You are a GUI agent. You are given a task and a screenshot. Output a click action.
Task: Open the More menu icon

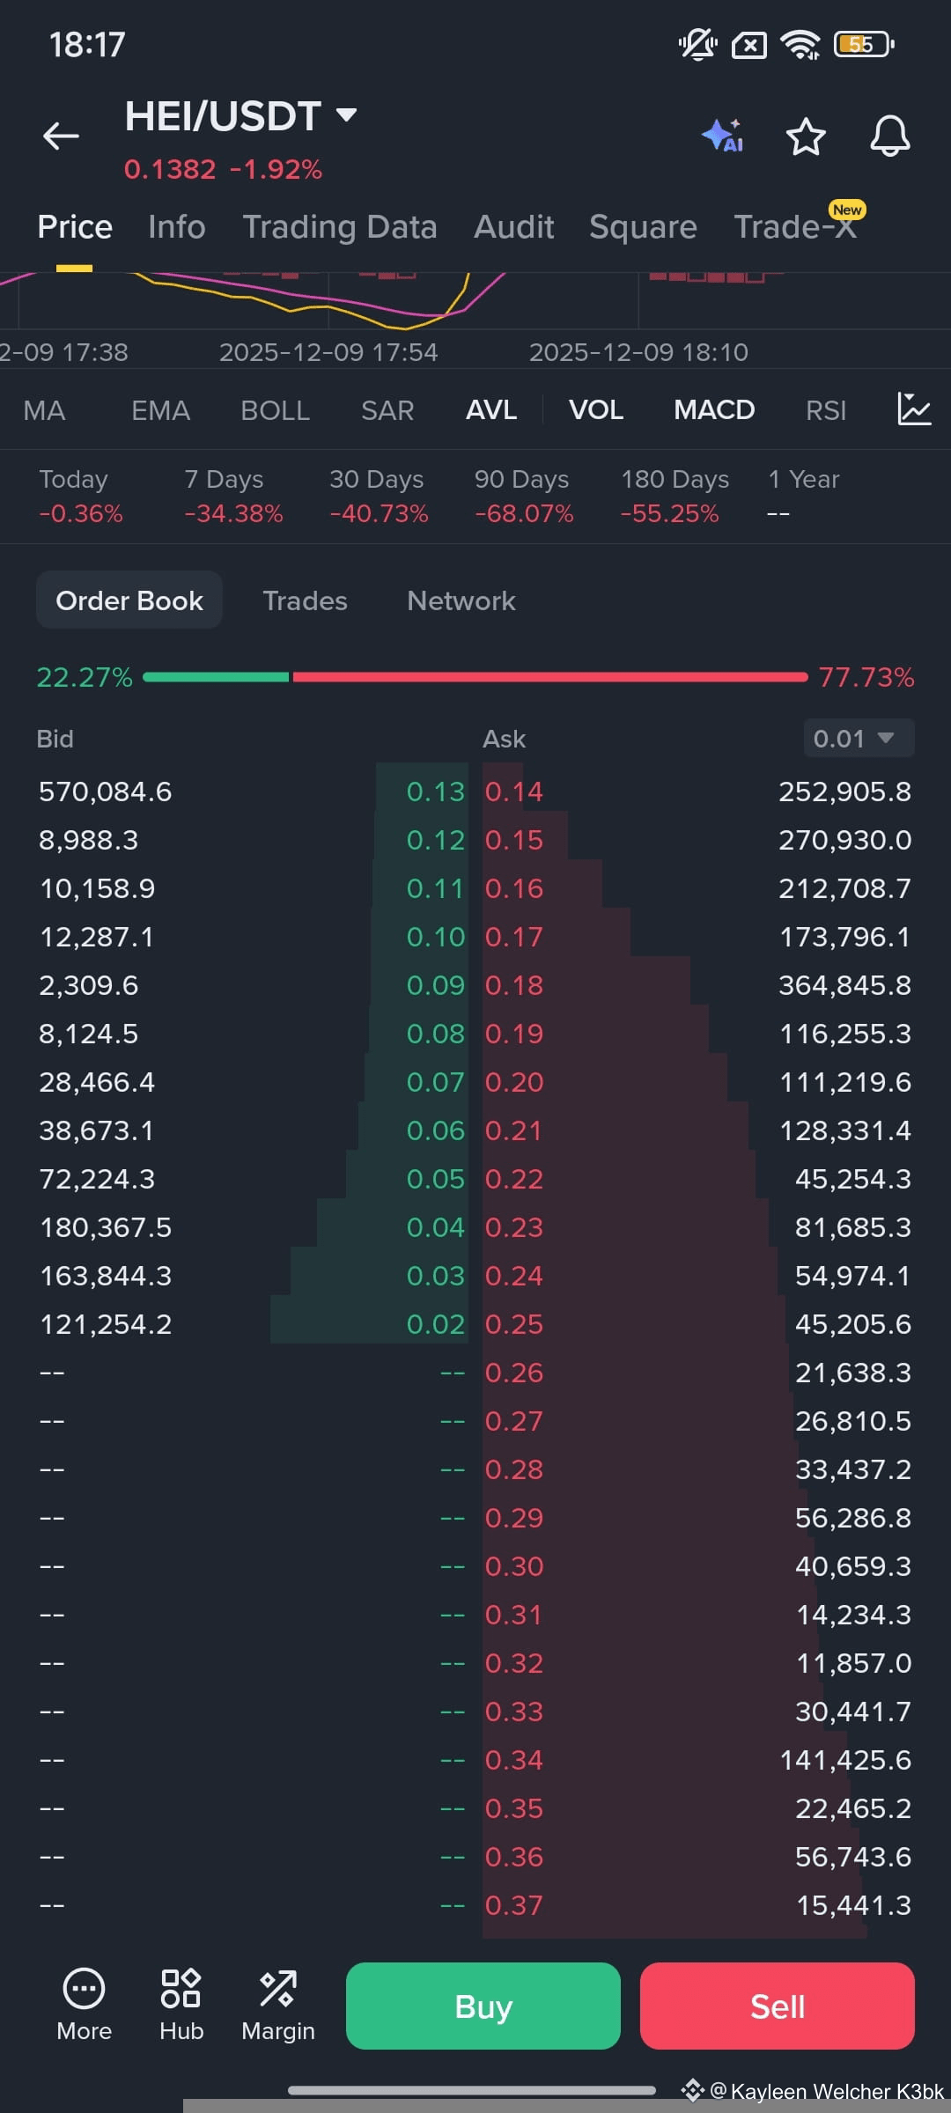(85, 2004)
